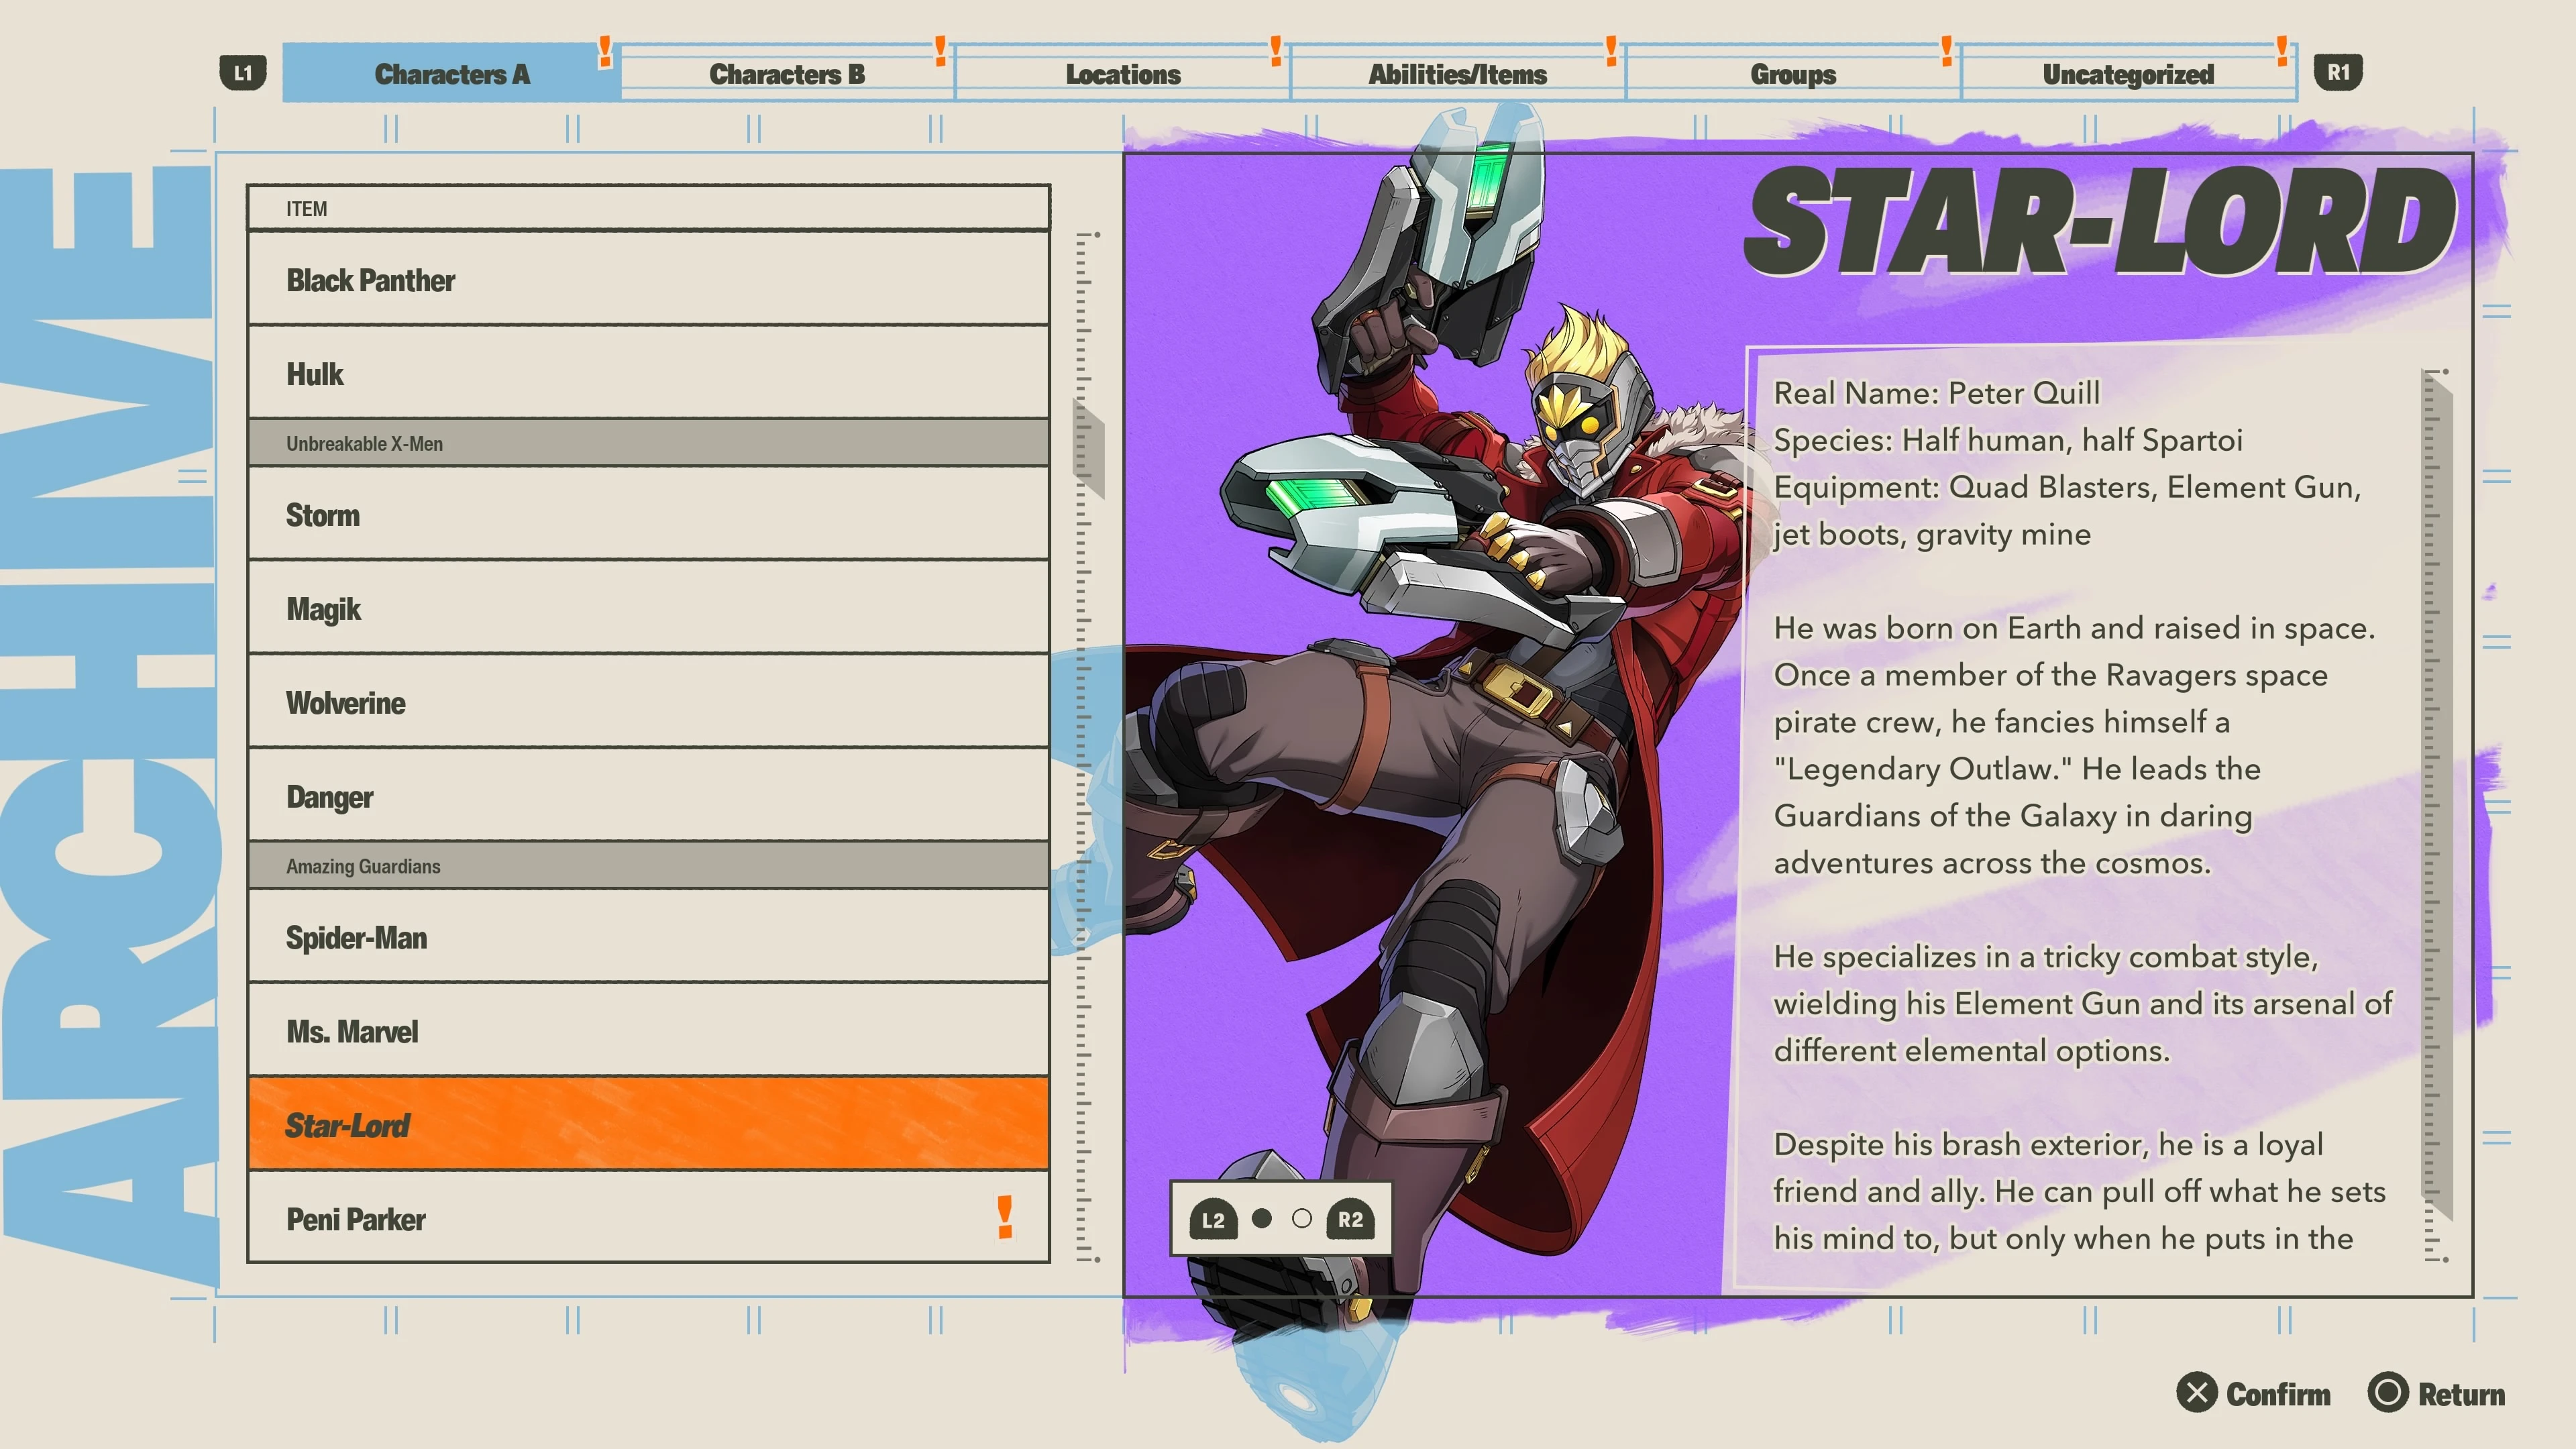Click the character list scrollbar thumb
Image resolution: width=2576 pixels, height=1449 pixels.
pyautogui.click(x=1088, y=448)
